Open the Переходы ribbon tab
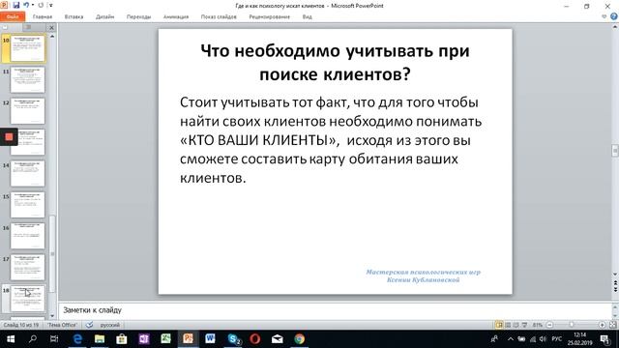The image size is (619, 348). tap(138, 16)
